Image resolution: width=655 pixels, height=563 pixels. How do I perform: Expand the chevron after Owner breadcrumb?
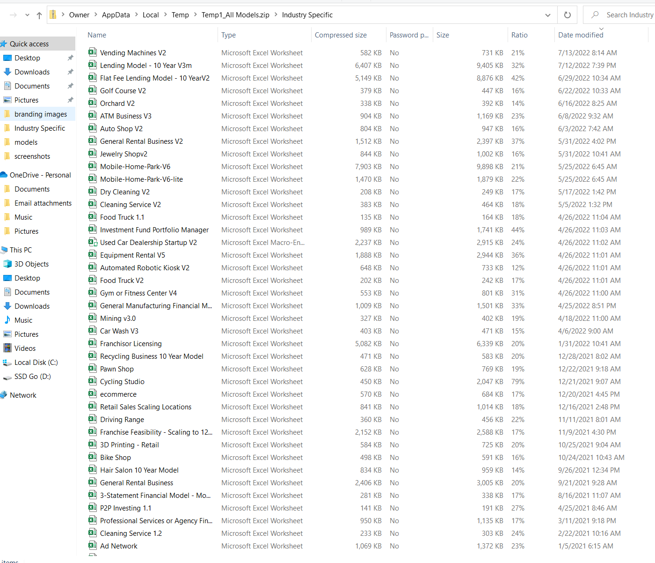tap(95, 15)
